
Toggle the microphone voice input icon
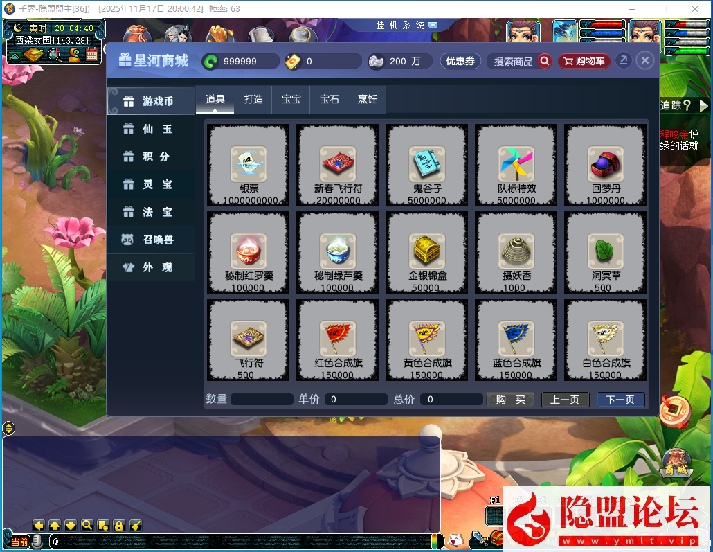click(x=37, y=541)
